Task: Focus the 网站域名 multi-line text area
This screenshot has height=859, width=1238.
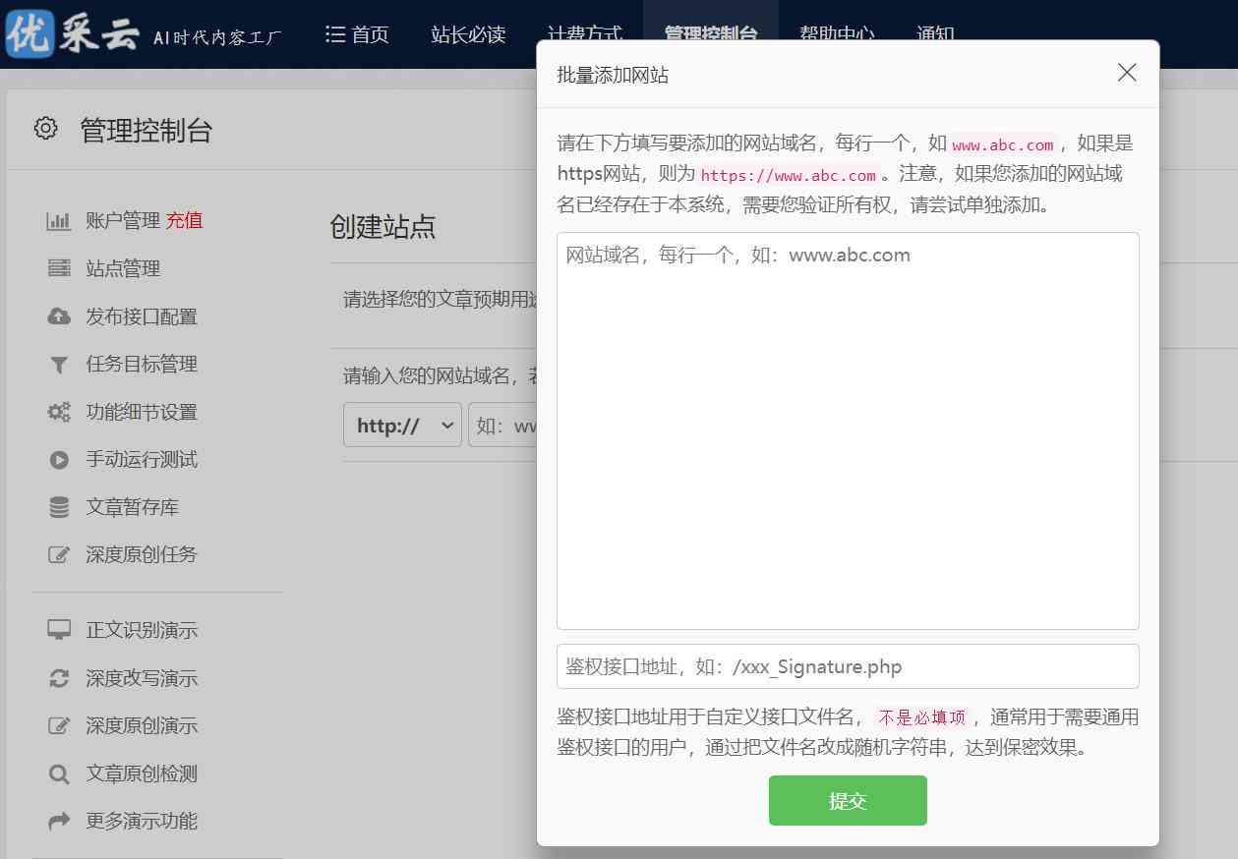Action: tap(848, 430)
